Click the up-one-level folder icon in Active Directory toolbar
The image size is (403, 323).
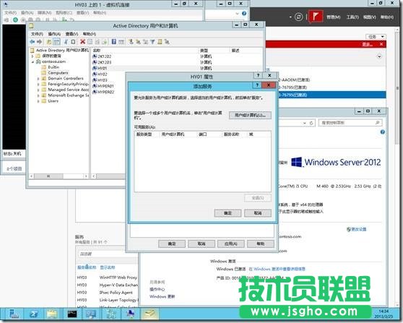49,42
